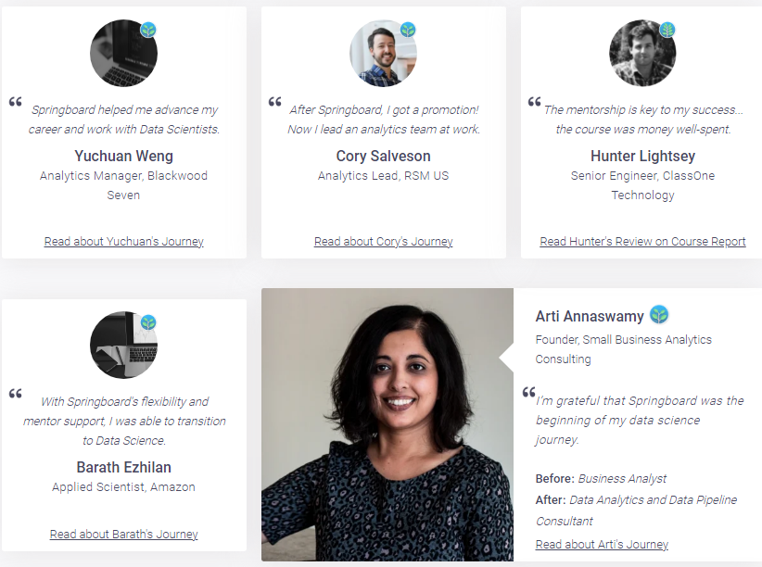Open Read about Yuchuan's Journey link
The height and width of the screenshot is (567, 762).
tap(124, 242)
